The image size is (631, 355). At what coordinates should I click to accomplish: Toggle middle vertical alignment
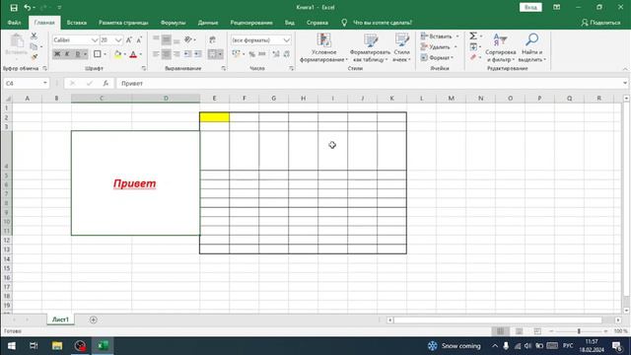click(x=167, y=39)
